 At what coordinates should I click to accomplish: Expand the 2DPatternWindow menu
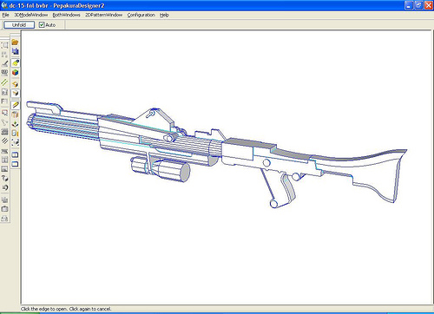coord(103,15)
